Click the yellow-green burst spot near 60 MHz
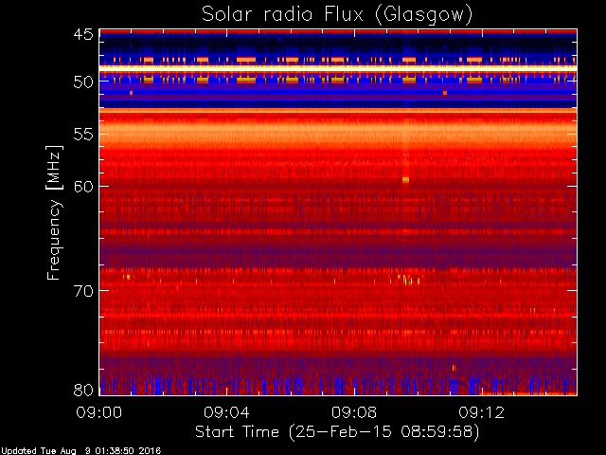Image resolution: width=606 pixels, height=455 pixels. tap(405, 179)
